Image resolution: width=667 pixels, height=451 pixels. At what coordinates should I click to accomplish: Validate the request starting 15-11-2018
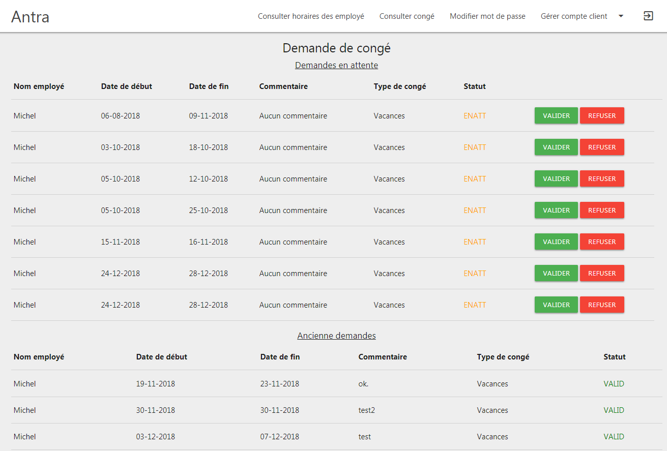pos(556,242)
